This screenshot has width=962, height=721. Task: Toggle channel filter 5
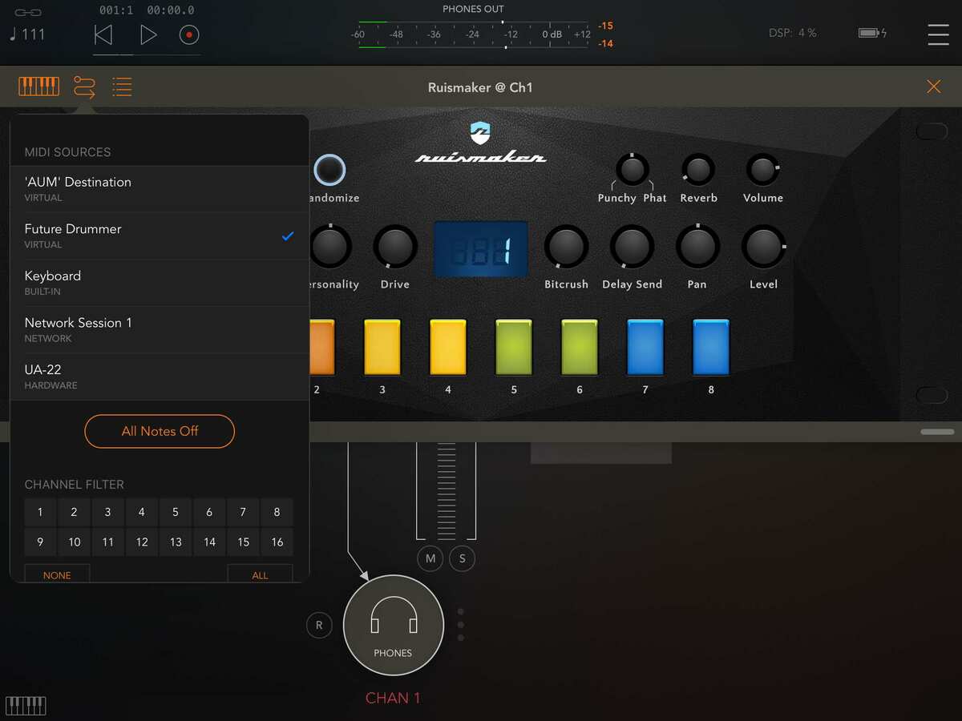pyautogui.click(x=176, y=512)
